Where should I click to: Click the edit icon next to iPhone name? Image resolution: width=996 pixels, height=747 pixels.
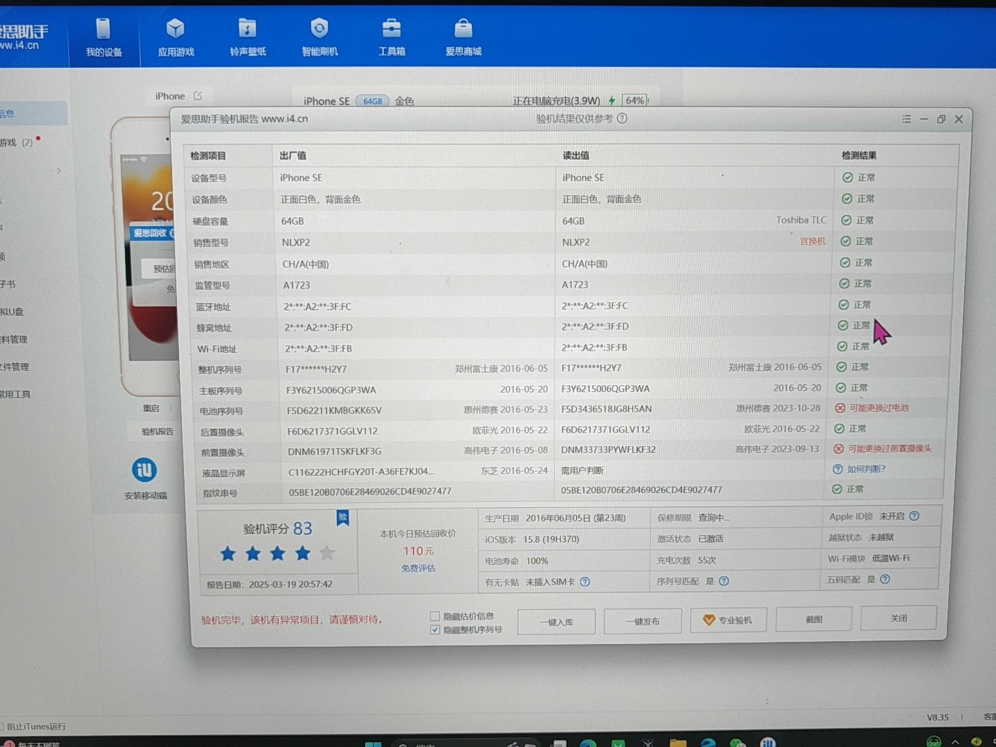pos(198,95)
